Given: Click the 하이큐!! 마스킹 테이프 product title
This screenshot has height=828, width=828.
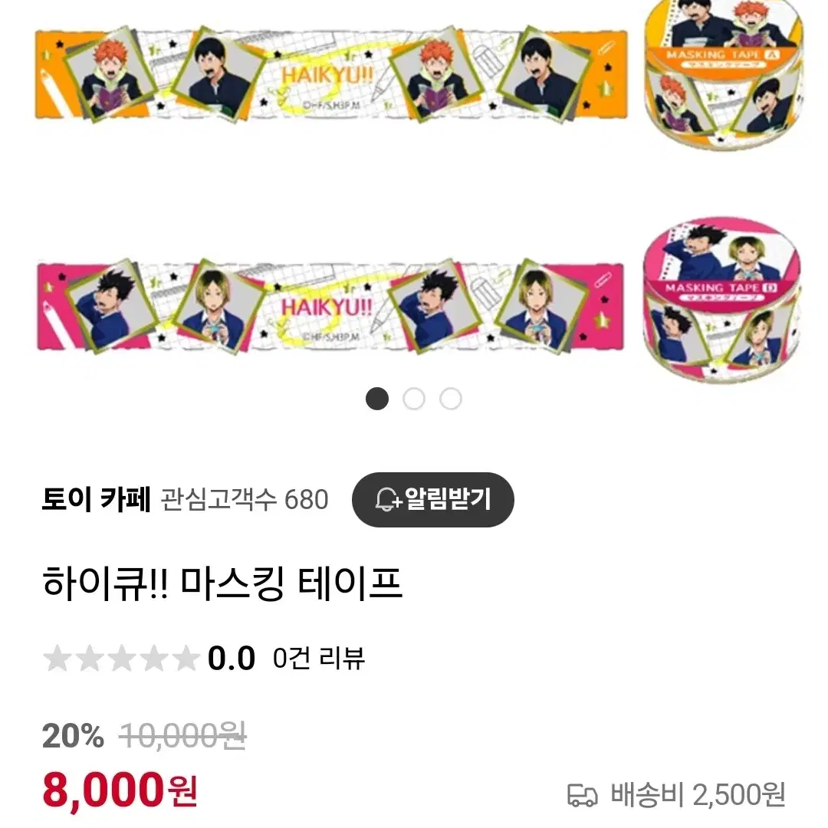Looking at the screenshot, I should point(222,583).
